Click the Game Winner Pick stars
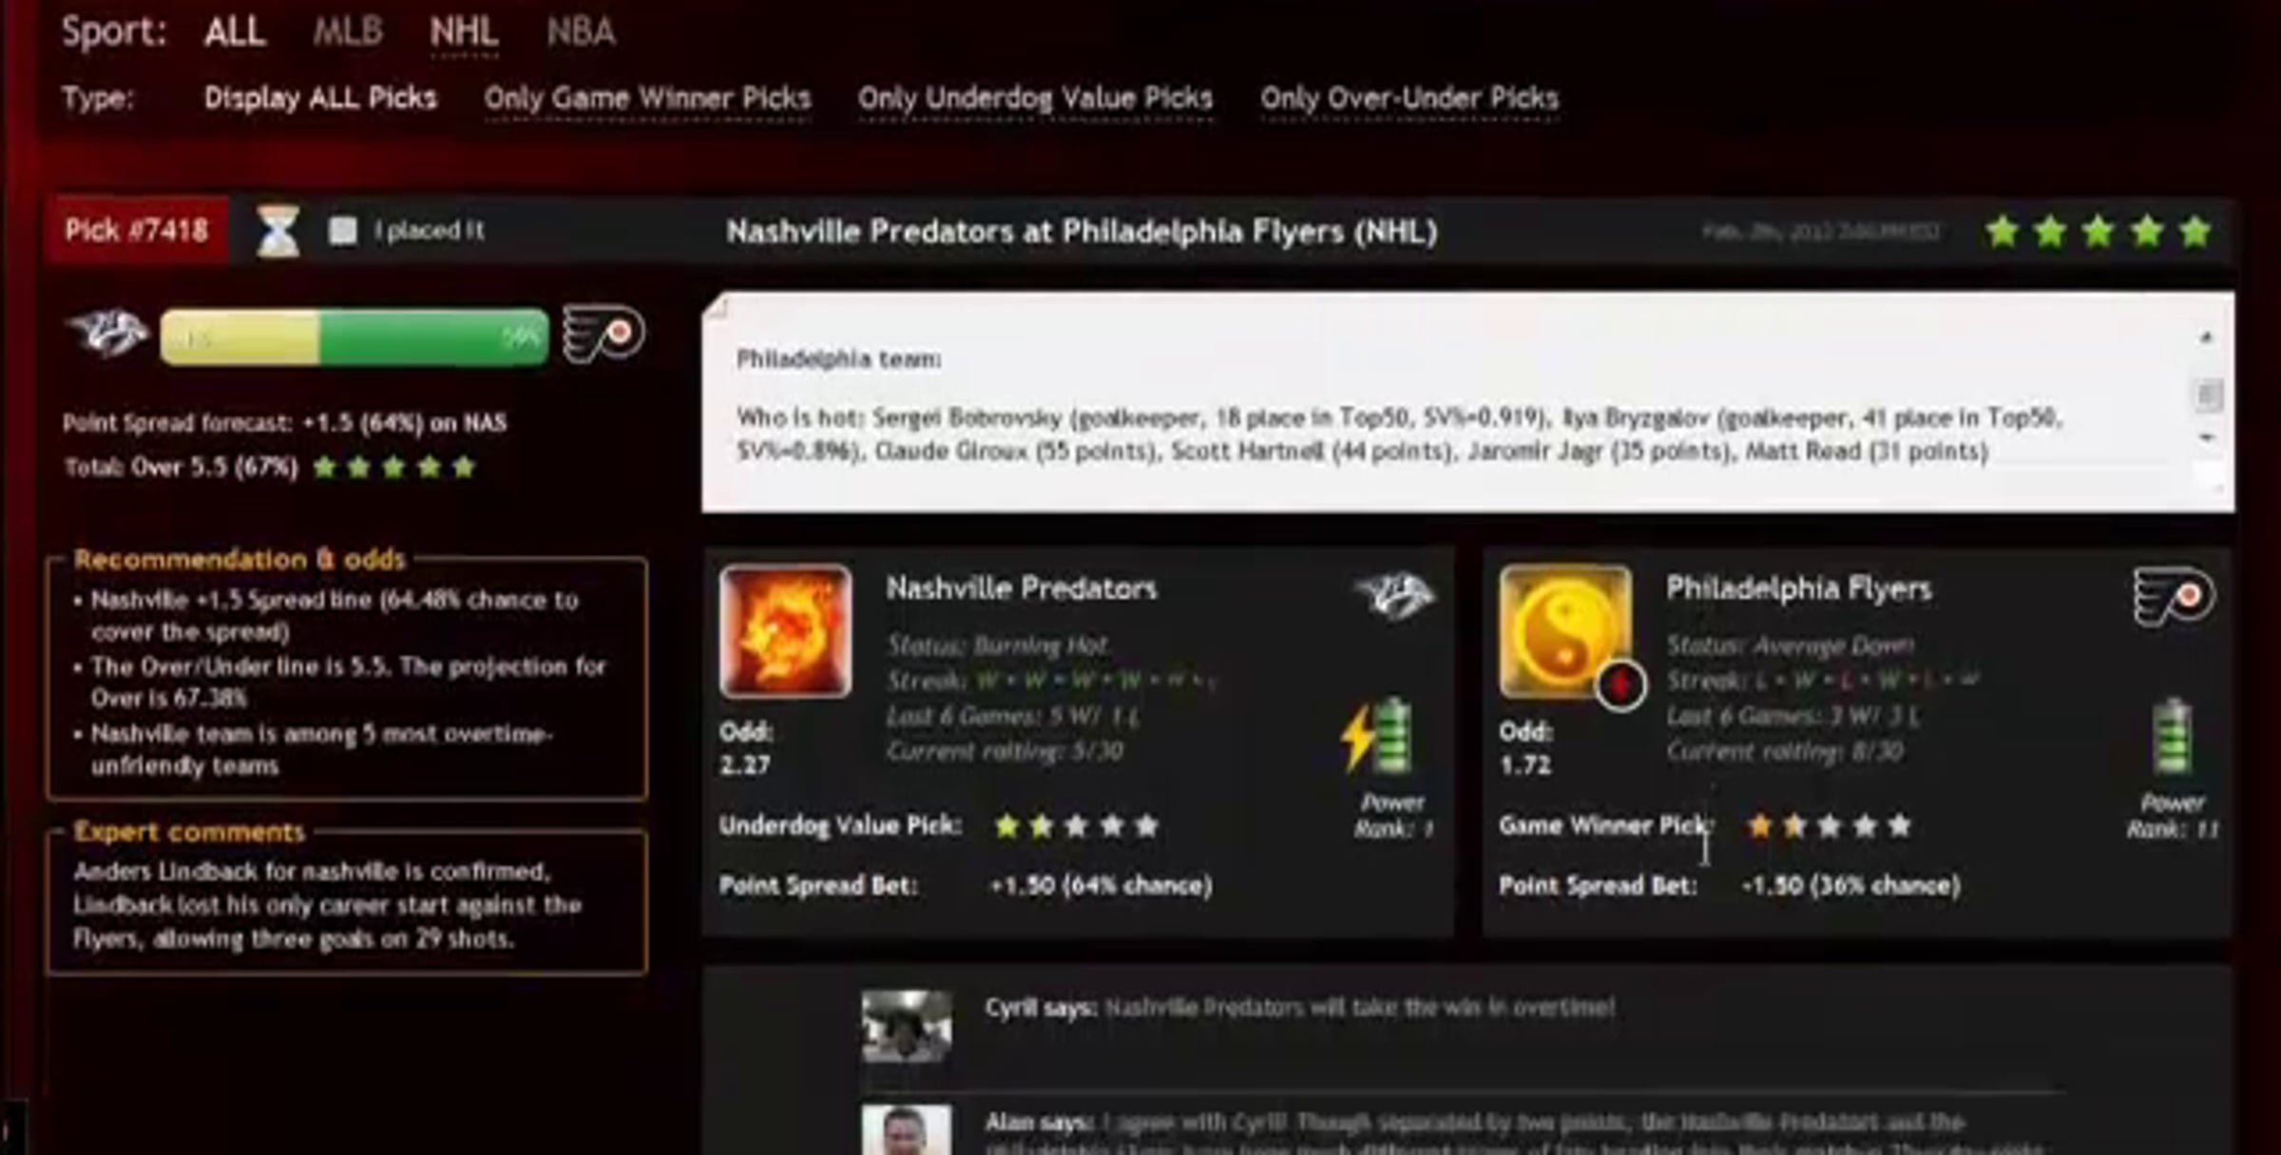 point(1829,826)
